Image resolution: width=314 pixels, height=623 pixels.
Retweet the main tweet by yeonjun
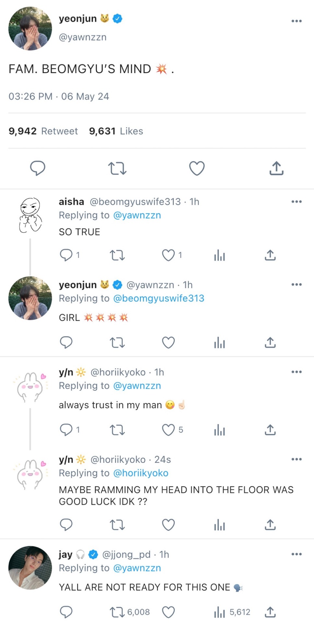coord(117,168)
